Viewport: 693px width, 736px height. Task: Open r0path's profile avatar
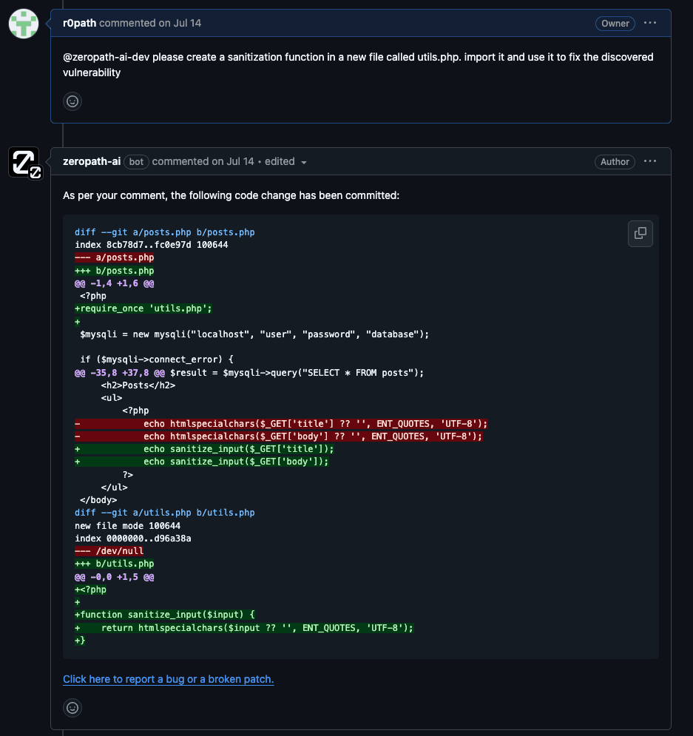point(23,23)
